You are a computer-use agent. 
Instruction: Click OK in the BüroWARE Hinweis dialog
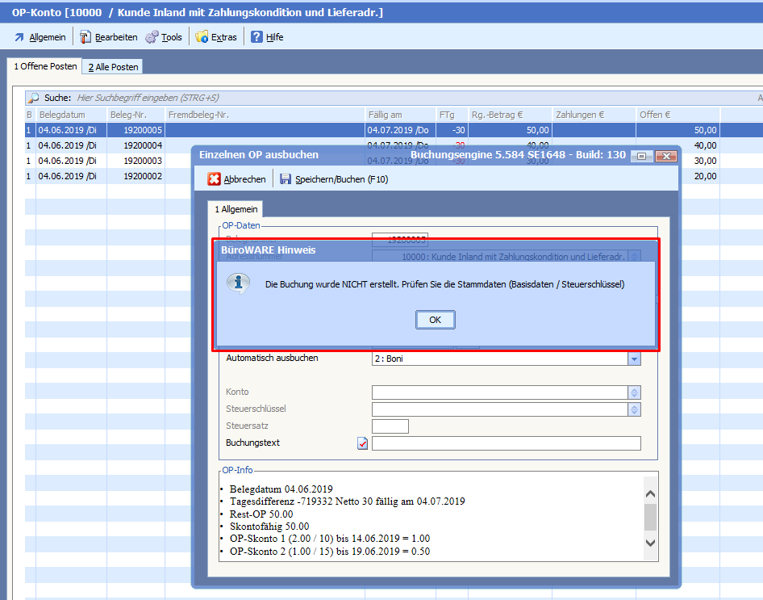pyautogui.click(x=435, y=320)
